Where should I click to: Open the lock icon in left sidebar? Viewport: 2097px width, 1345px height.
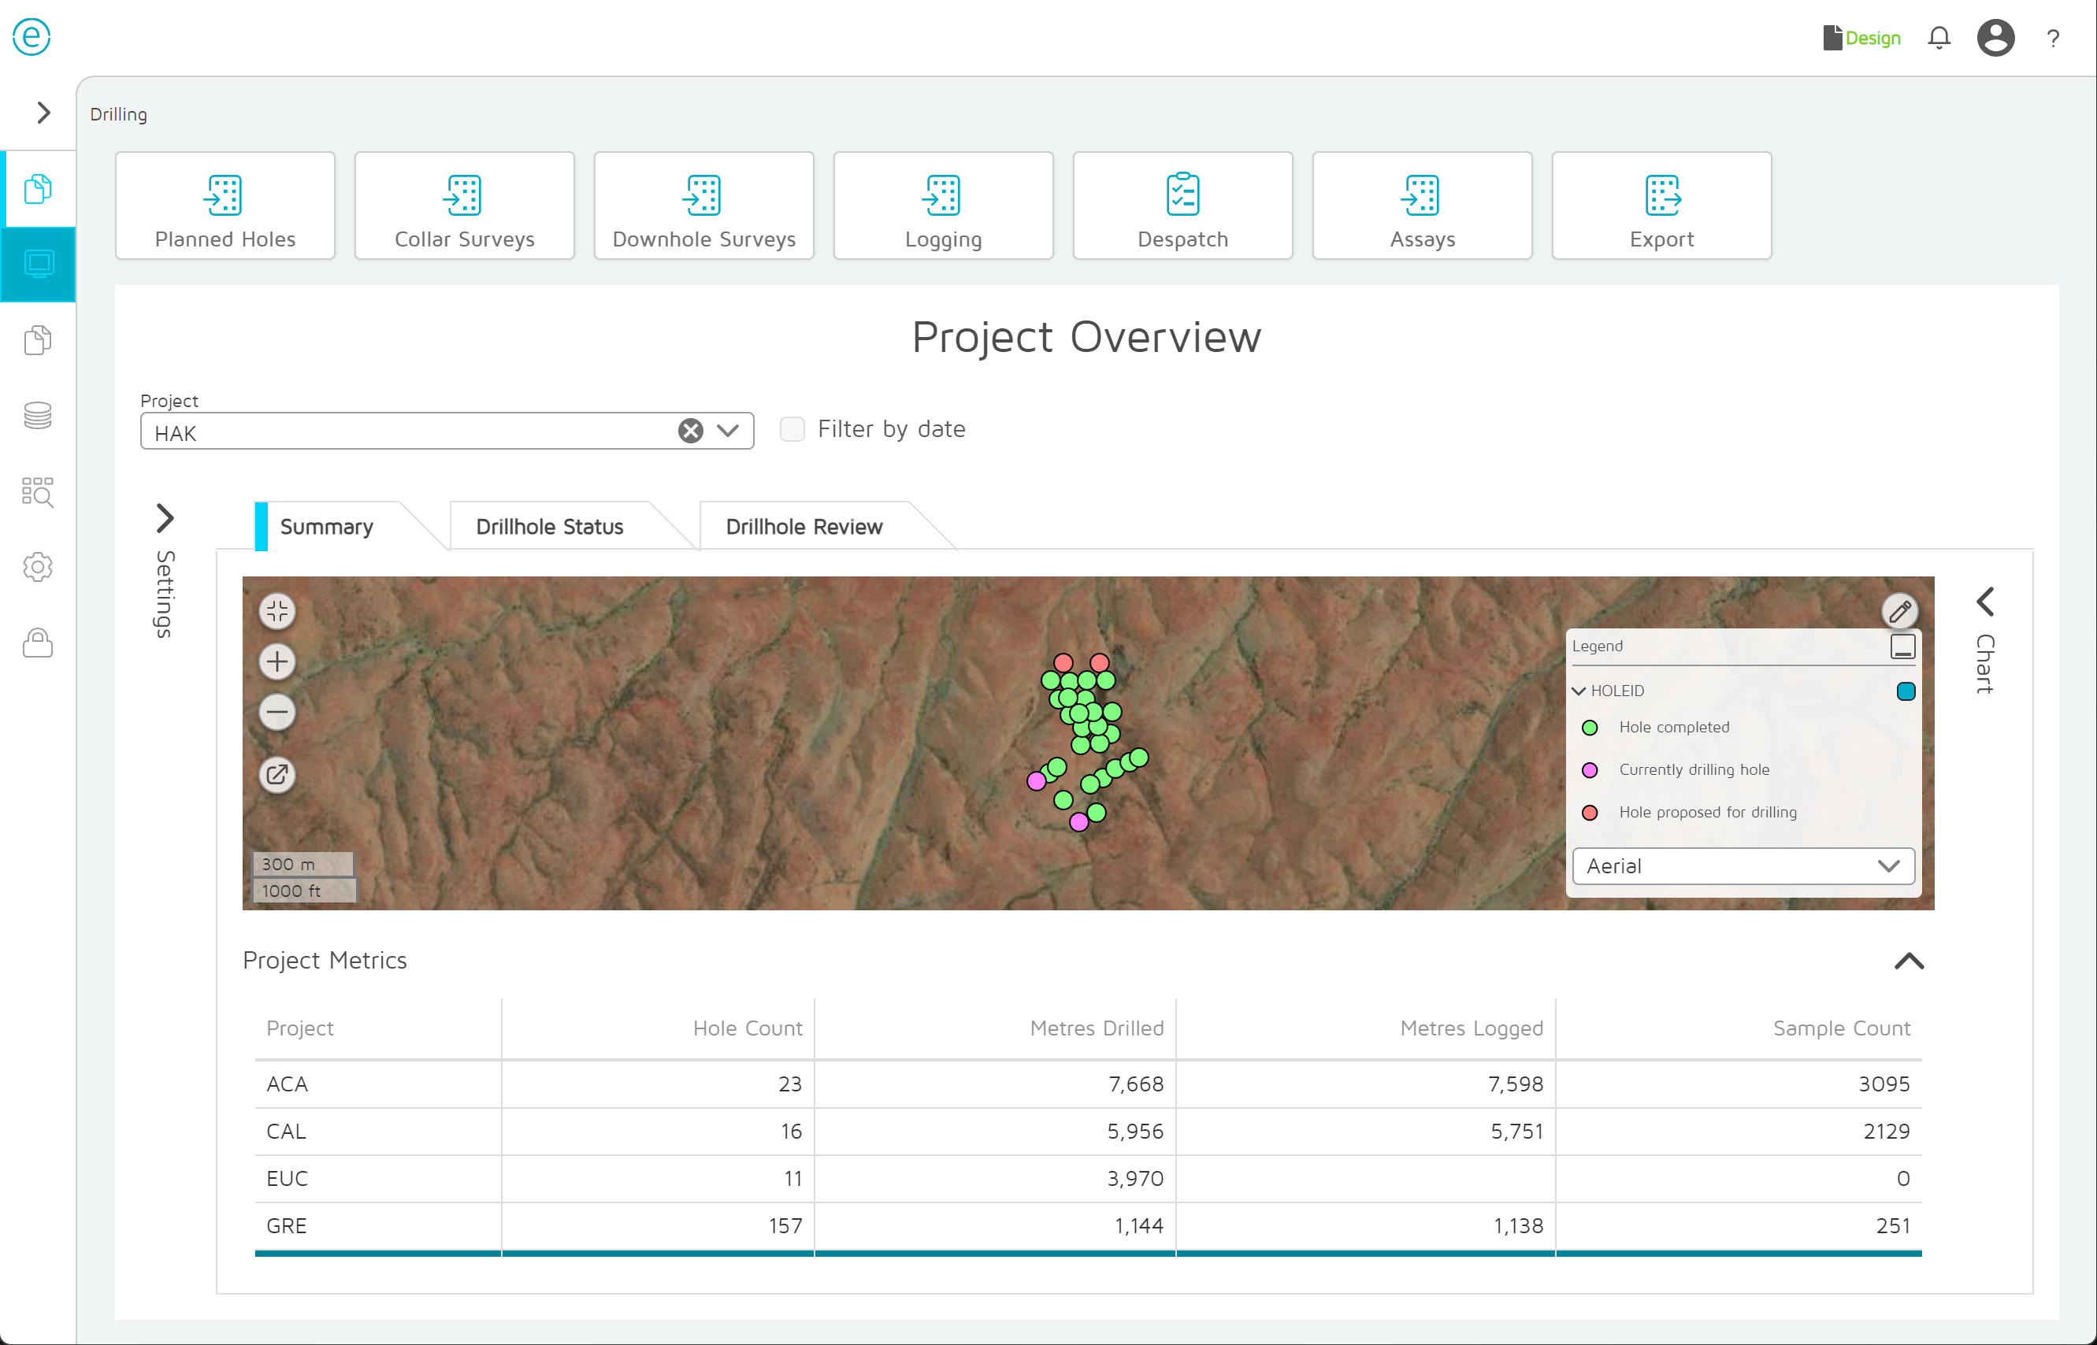(38, 643)
